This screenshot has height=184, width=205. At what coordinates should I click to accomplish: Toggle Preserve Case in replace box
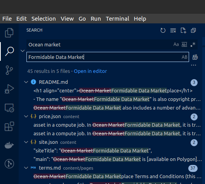pos(184,57)
